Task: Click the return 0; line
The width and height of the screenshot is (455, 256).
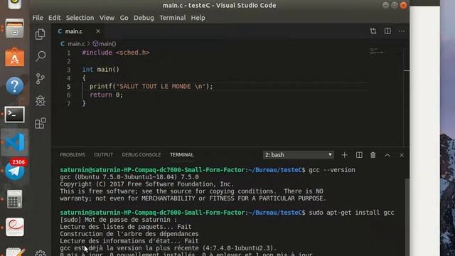Action: (106, 95)
